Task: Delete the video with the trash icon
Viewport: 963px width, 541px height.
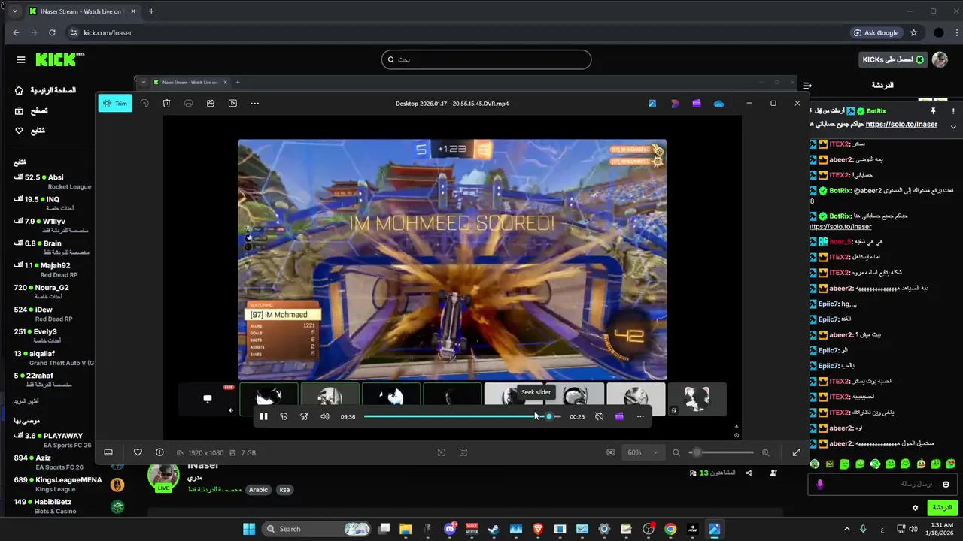Action: (x=166, y=103)
